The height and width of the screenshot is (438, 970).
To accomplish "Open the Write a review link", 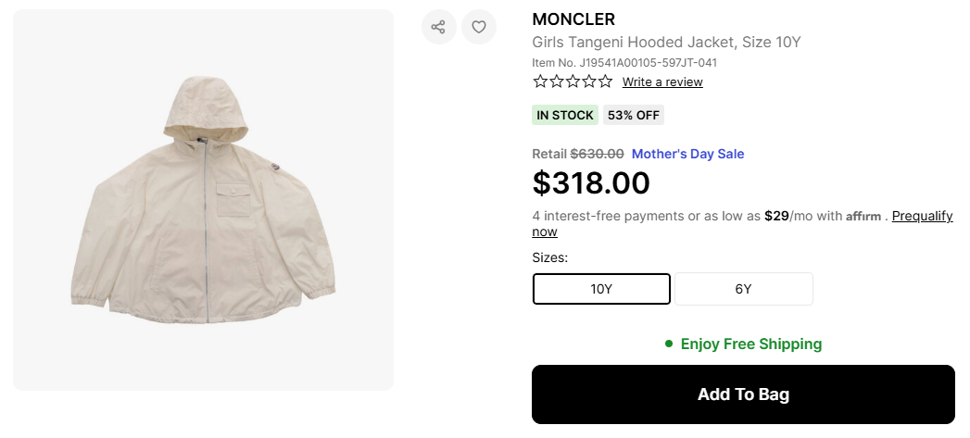I will pyautogui.click(x=662, y=81).
